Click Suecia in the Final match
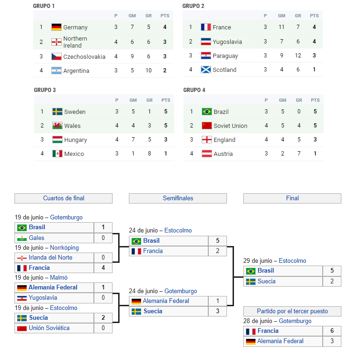 [267, 282]
